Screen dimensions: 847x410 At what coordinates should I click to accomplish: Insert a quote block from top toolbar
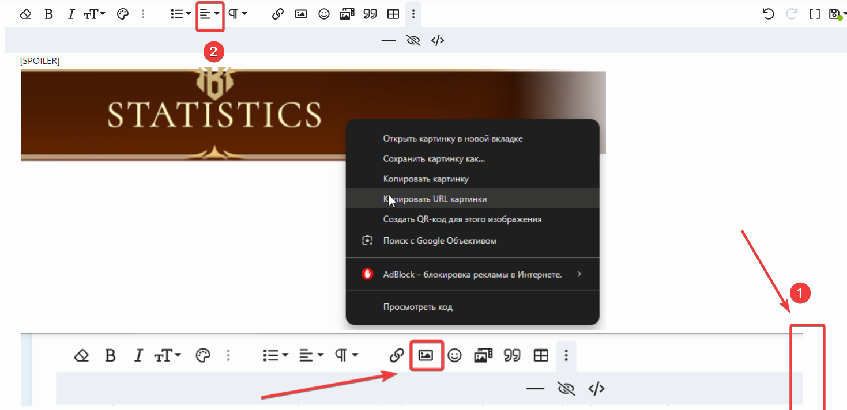pyautogui.click(x=370, y=14)
